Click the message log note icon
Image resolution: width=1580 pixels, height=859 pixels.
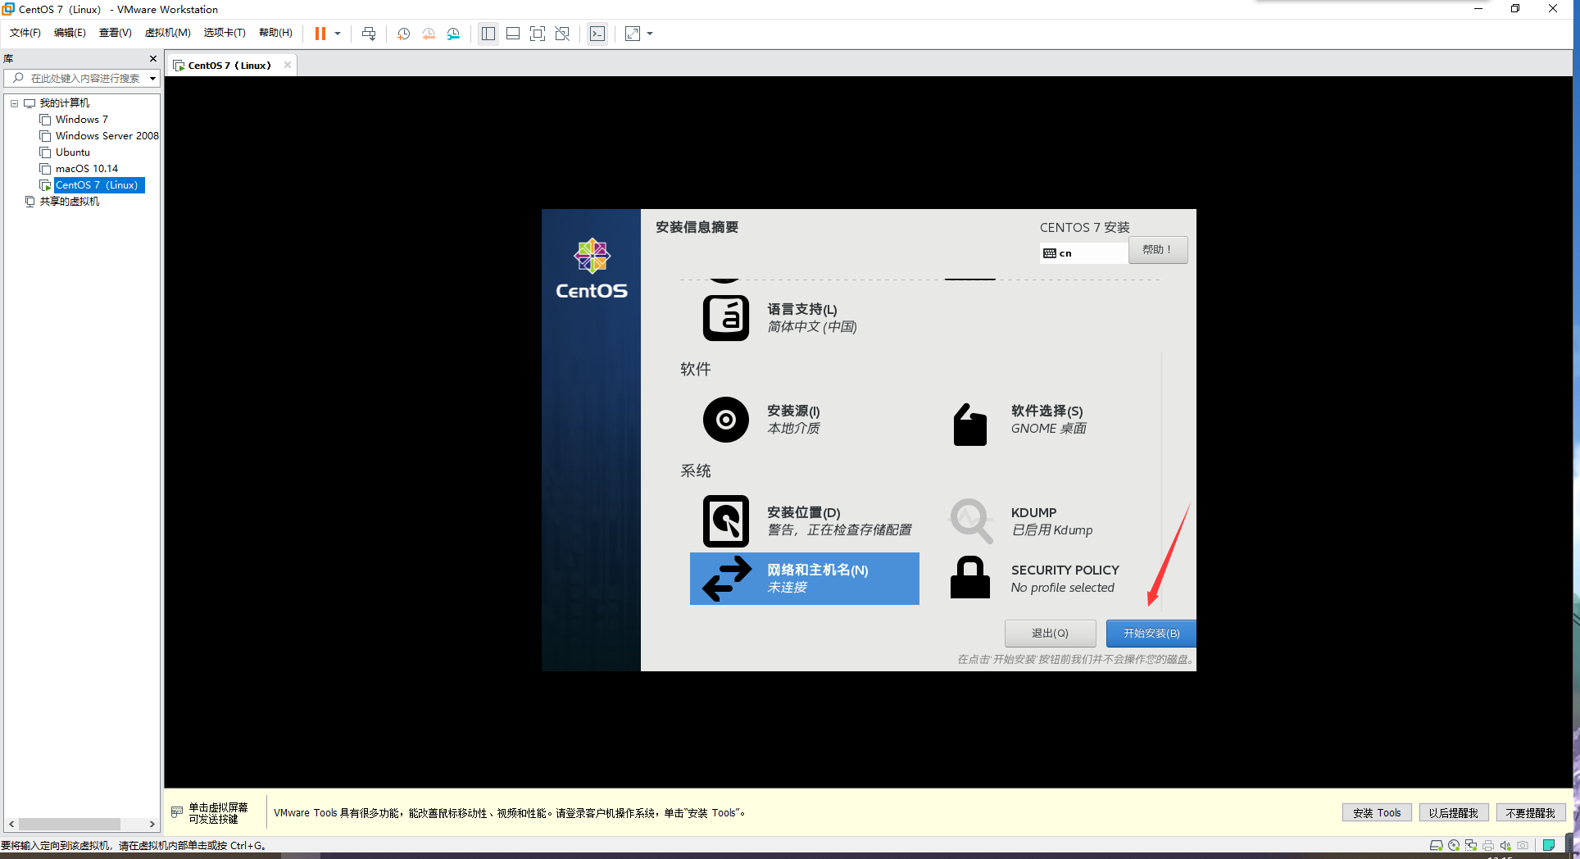pyautogui.click(x=1549, y=846)
